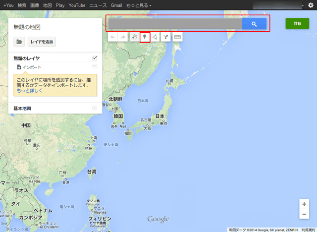Uncheck the 無題のレイヤ layer checkbox
This screenshot has height=232, width=317.
95,58
